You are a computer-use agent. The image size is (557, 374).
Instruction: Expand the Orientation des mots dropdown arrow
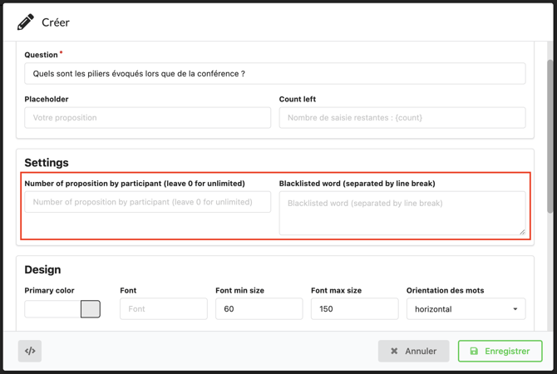(515, 309)
